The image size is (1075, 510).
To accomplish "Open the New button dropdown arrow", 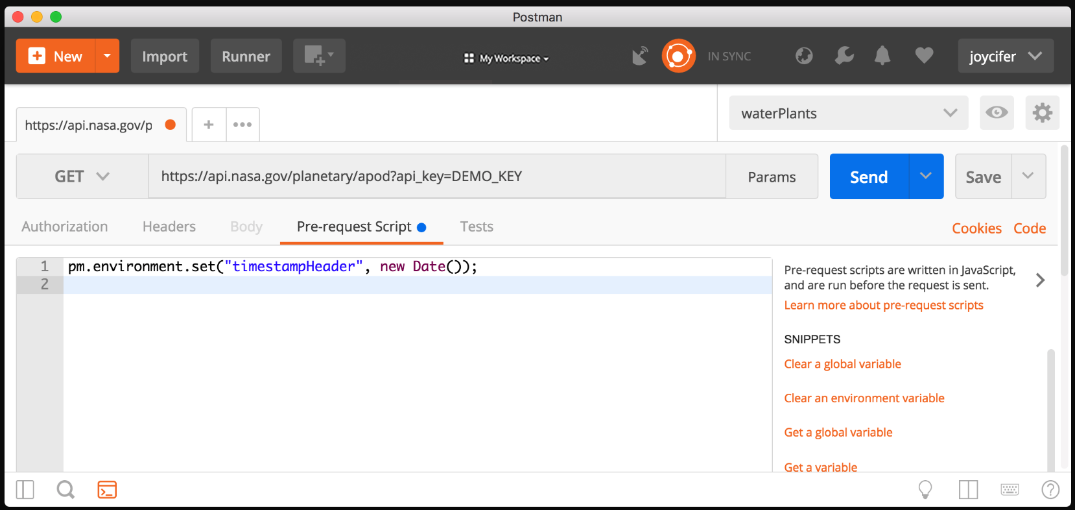I will 108,56.
